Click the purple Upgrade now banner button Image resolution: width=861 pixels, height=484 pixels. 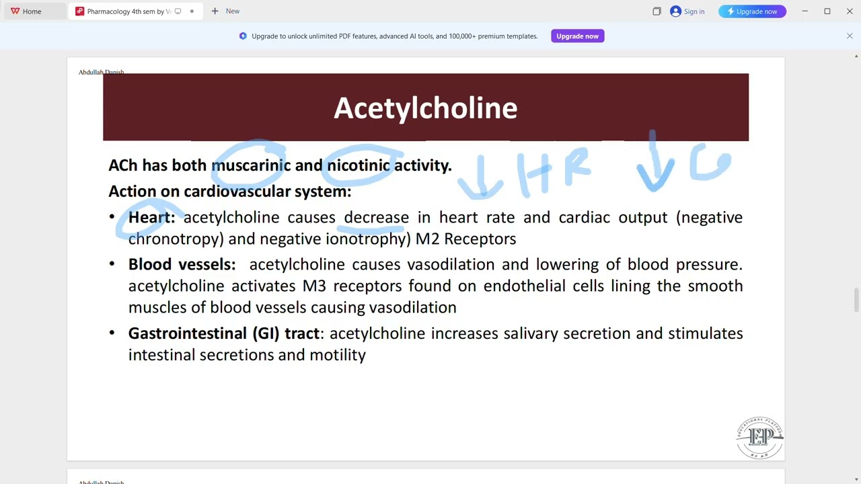577,36
